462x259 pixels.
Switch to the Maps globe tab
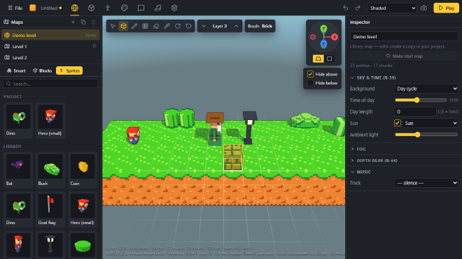coord(74,8)
